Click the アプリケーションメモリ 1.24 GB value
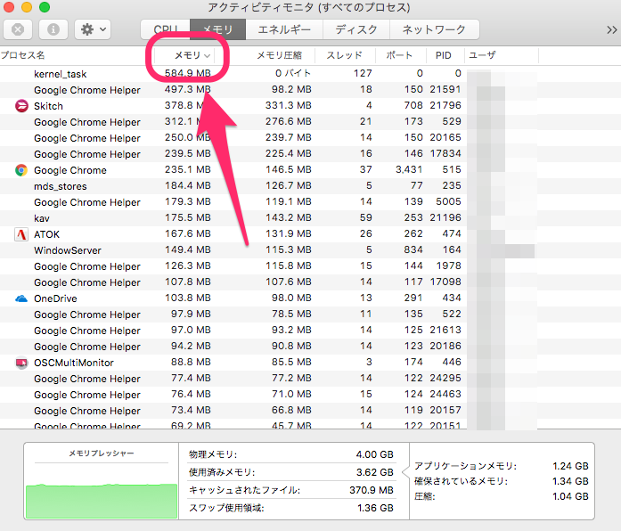 (x=571, y=466)
